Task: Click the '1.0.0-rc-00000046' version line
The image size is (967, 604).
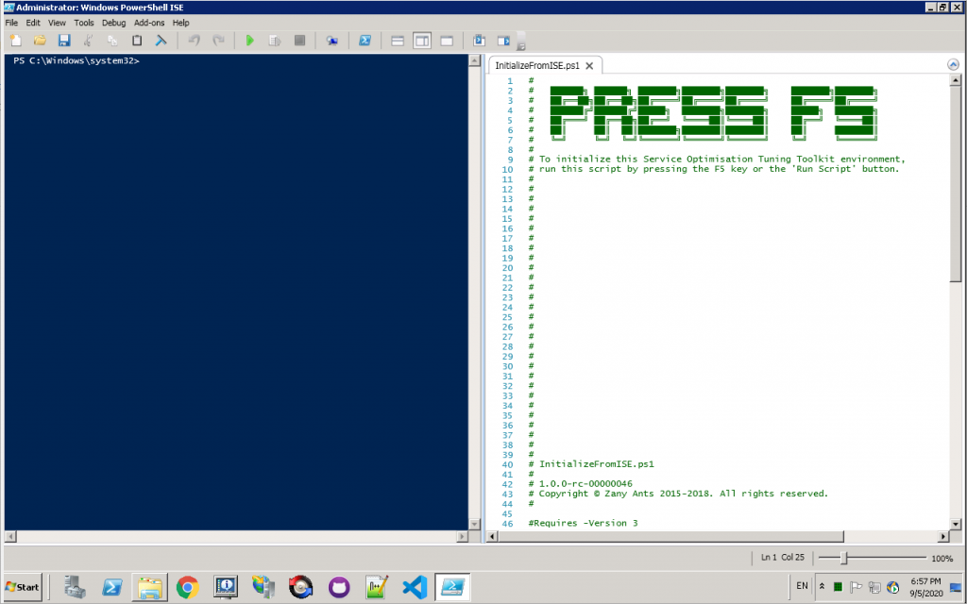Action: click(581, 484)
